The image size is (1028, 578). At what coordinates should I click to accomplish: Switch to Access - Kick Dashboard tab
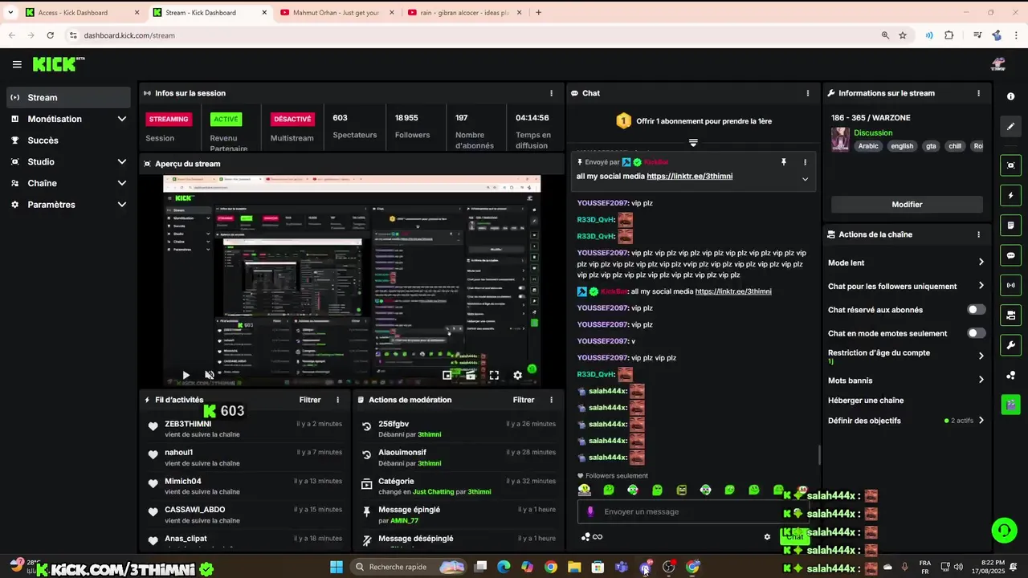82,13
